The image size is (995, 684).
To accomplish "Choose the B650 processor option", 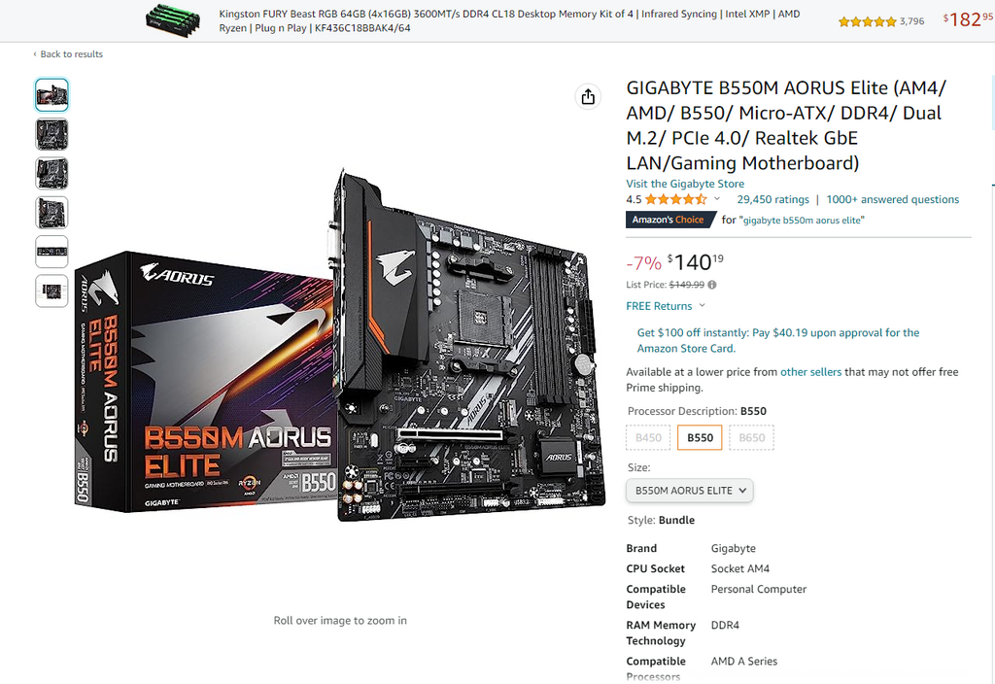I will 751,437.
